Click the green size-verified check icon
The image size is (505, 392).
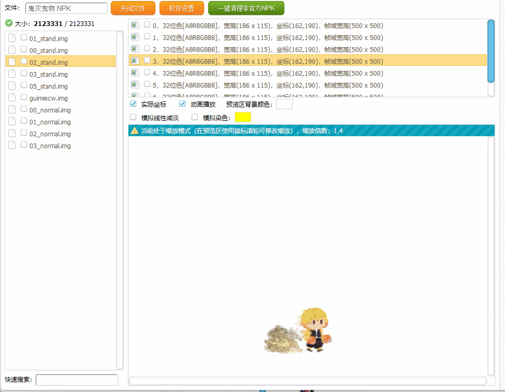9,23
